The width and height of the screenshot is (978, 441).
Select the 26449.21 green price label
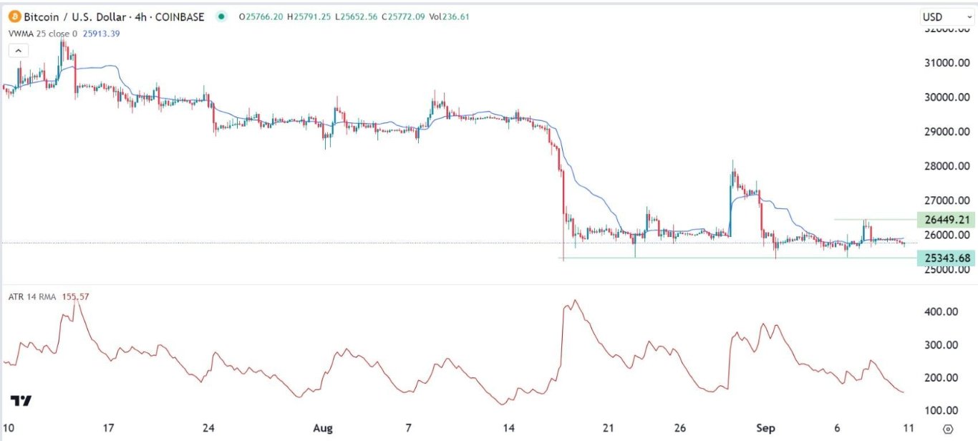point(945,220)
